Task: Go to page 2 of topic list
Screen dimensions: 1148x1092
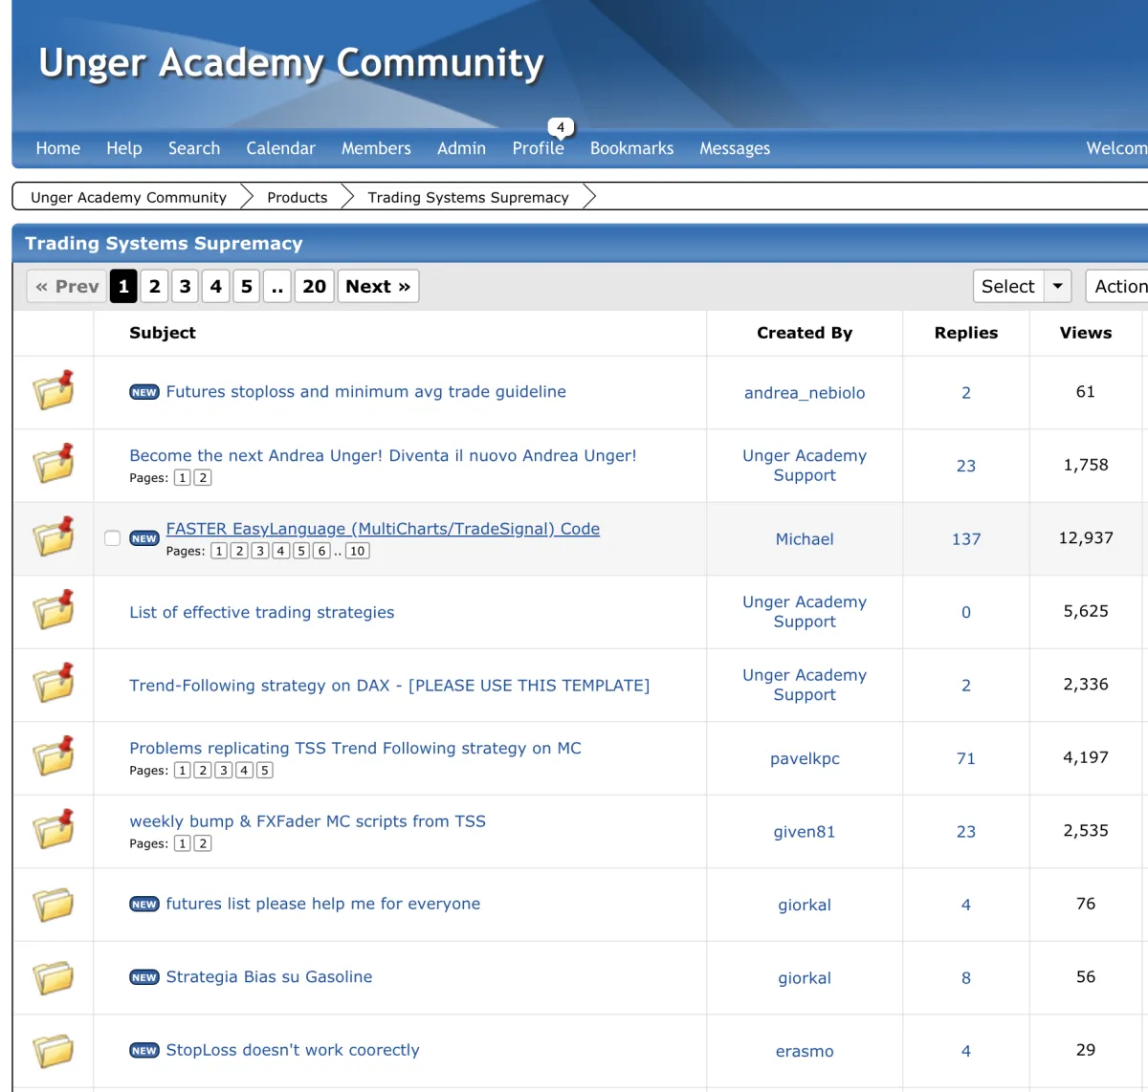Action: [154, 286]
